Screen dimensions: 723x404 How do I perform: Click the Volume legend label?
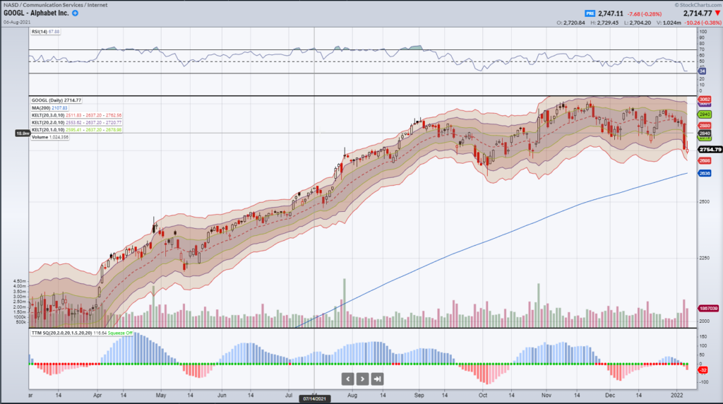[x=50, y=137]
